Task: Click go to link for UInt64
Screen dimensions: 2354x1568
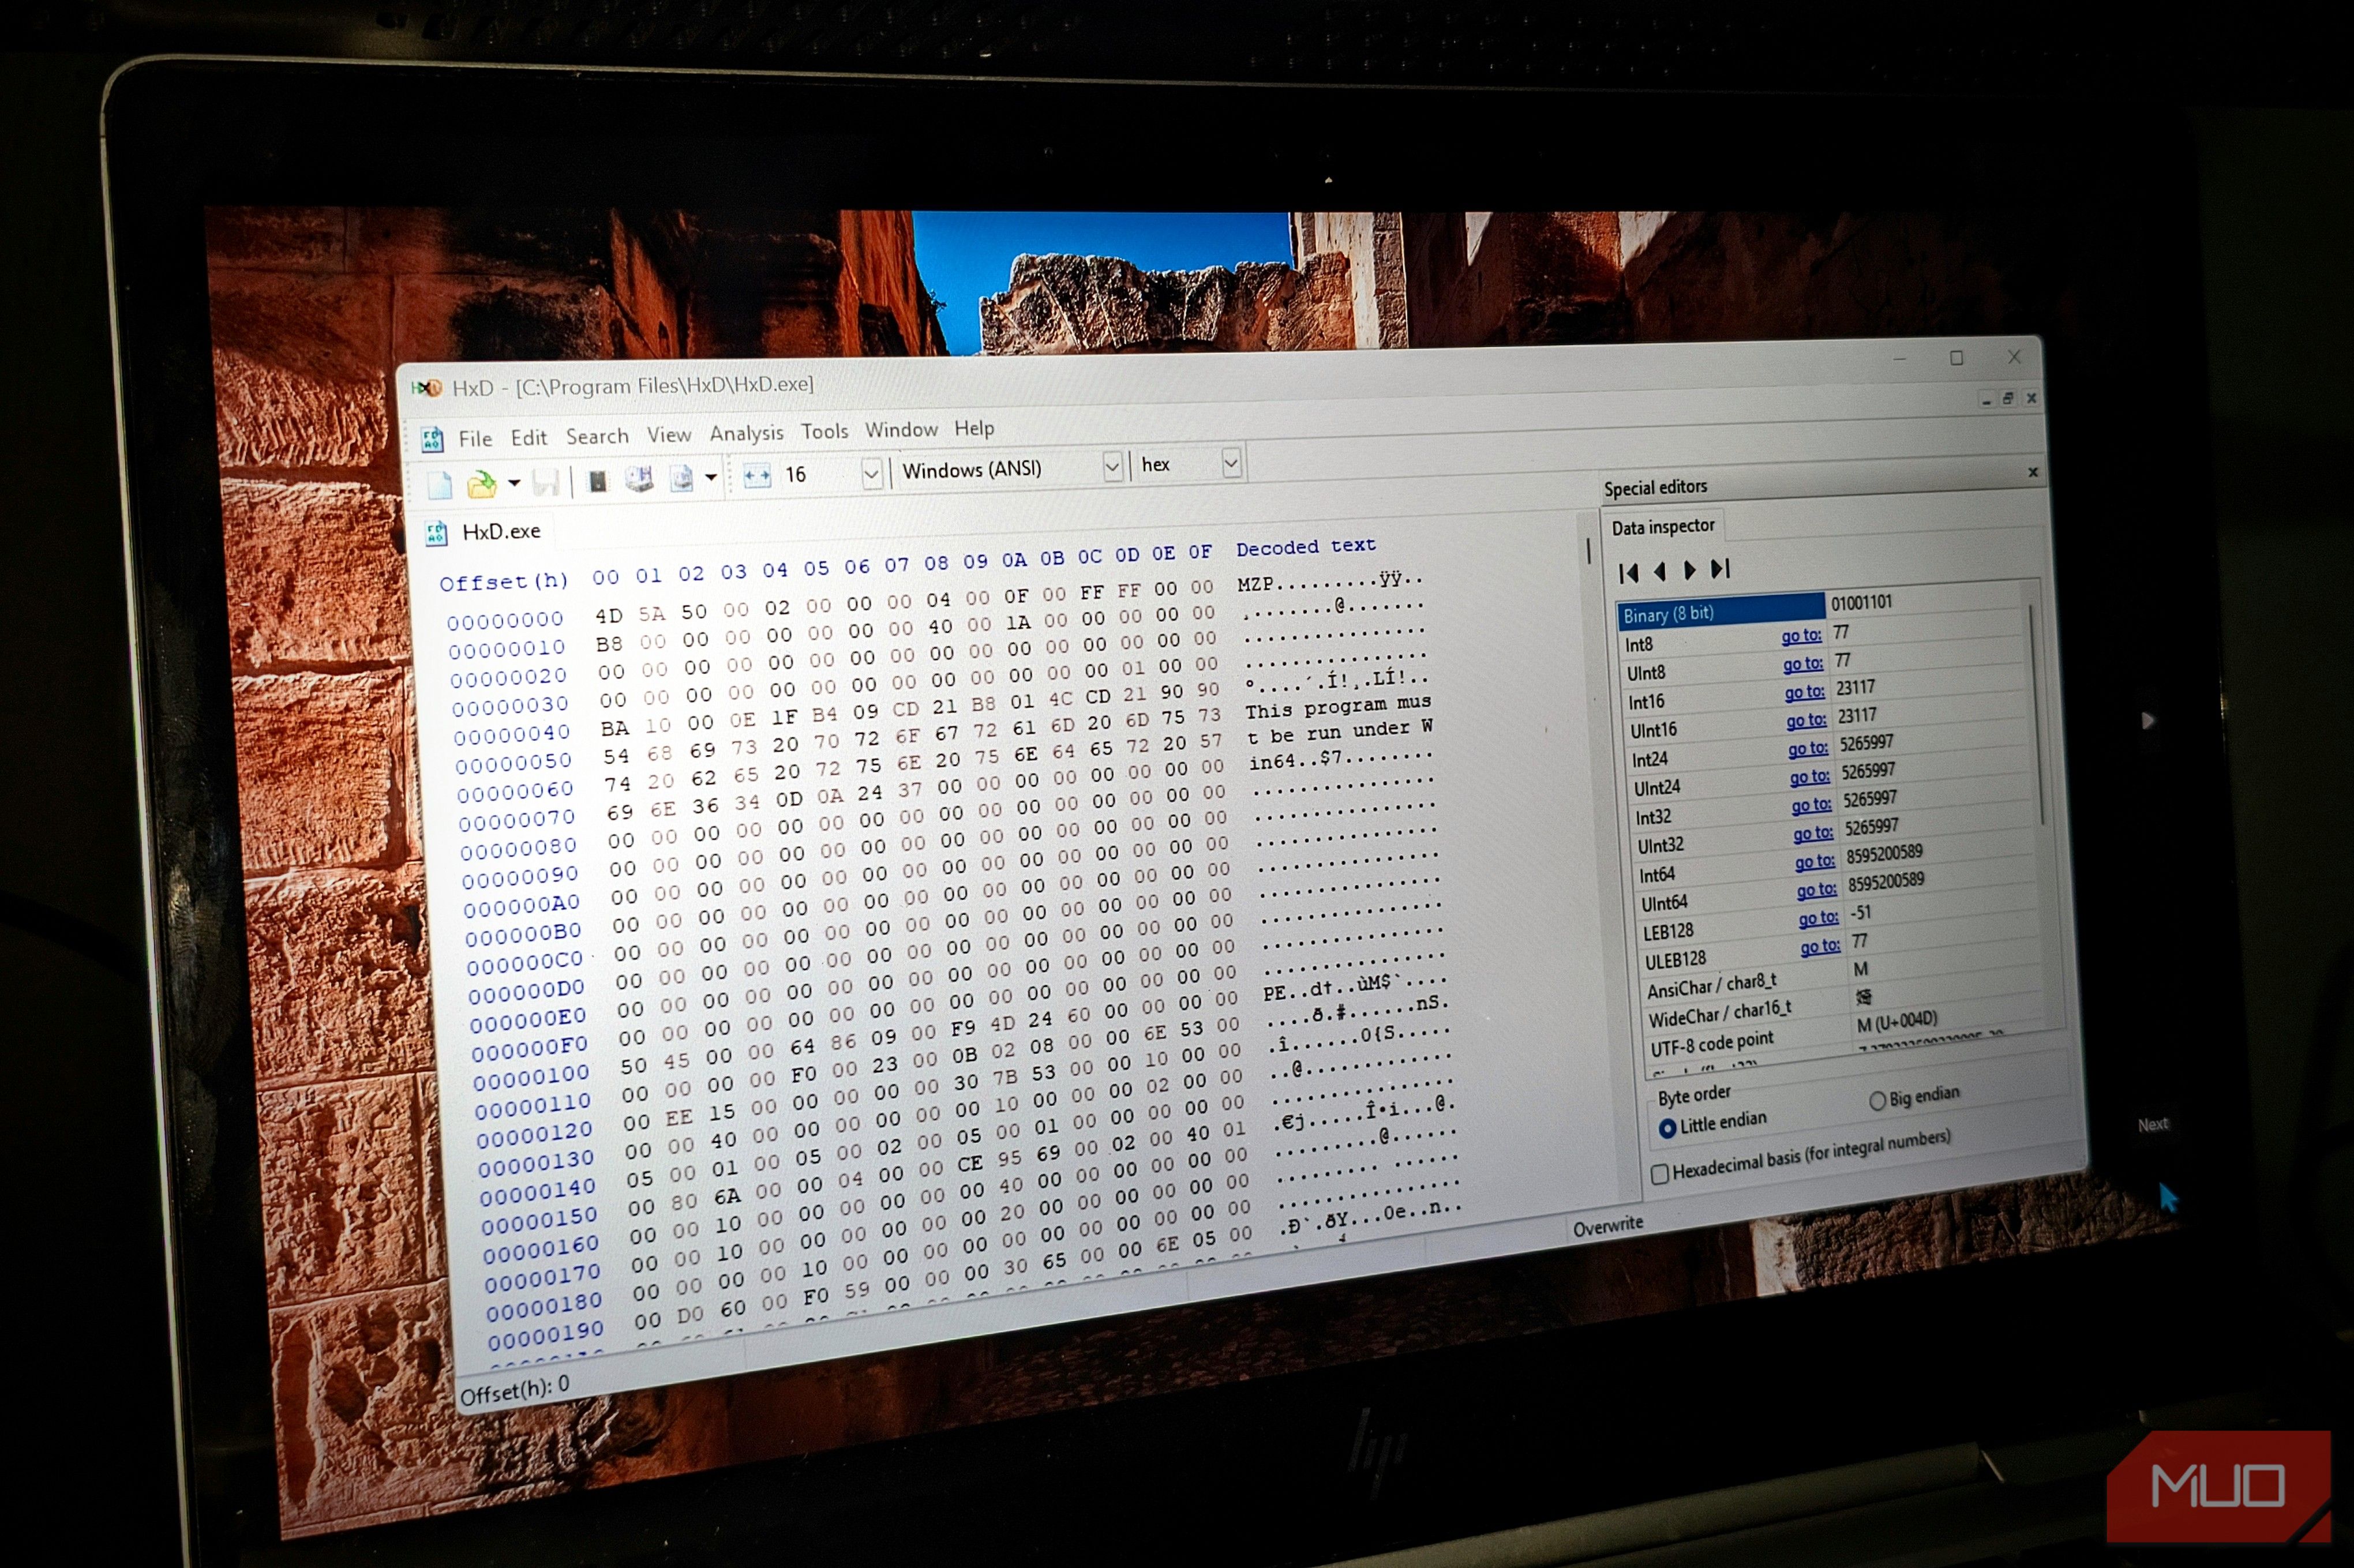Action: (x=1818, y=890)
